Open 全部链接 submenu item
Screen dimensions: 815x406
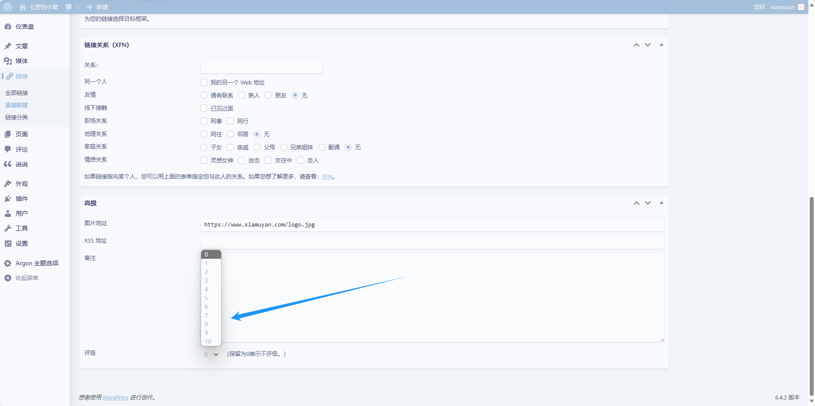click(17, 93)
